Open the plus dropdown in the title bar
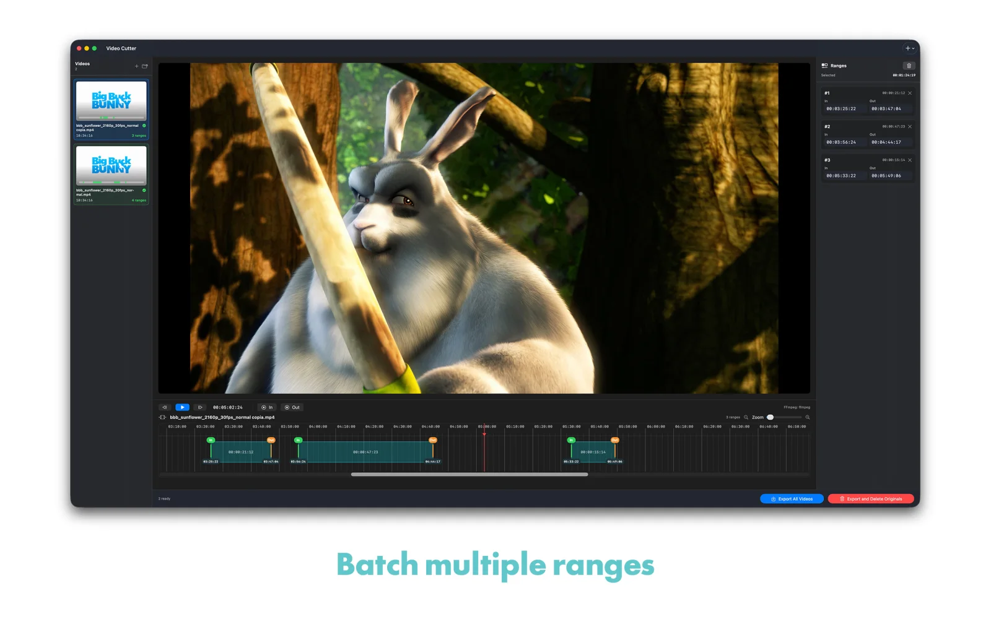Screen dimensions: 991x619 point(909,48)
